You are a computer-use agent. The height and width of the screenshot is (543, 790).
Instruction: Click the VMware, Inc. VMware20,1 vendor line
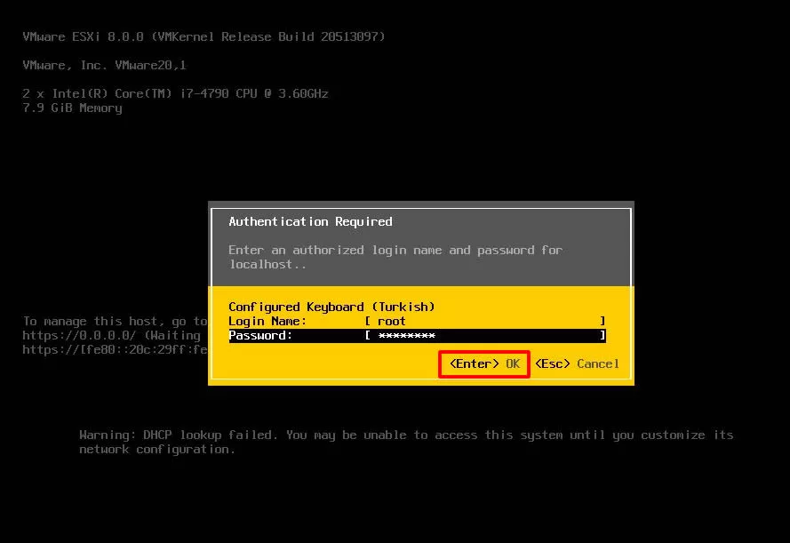click(104, 65)
